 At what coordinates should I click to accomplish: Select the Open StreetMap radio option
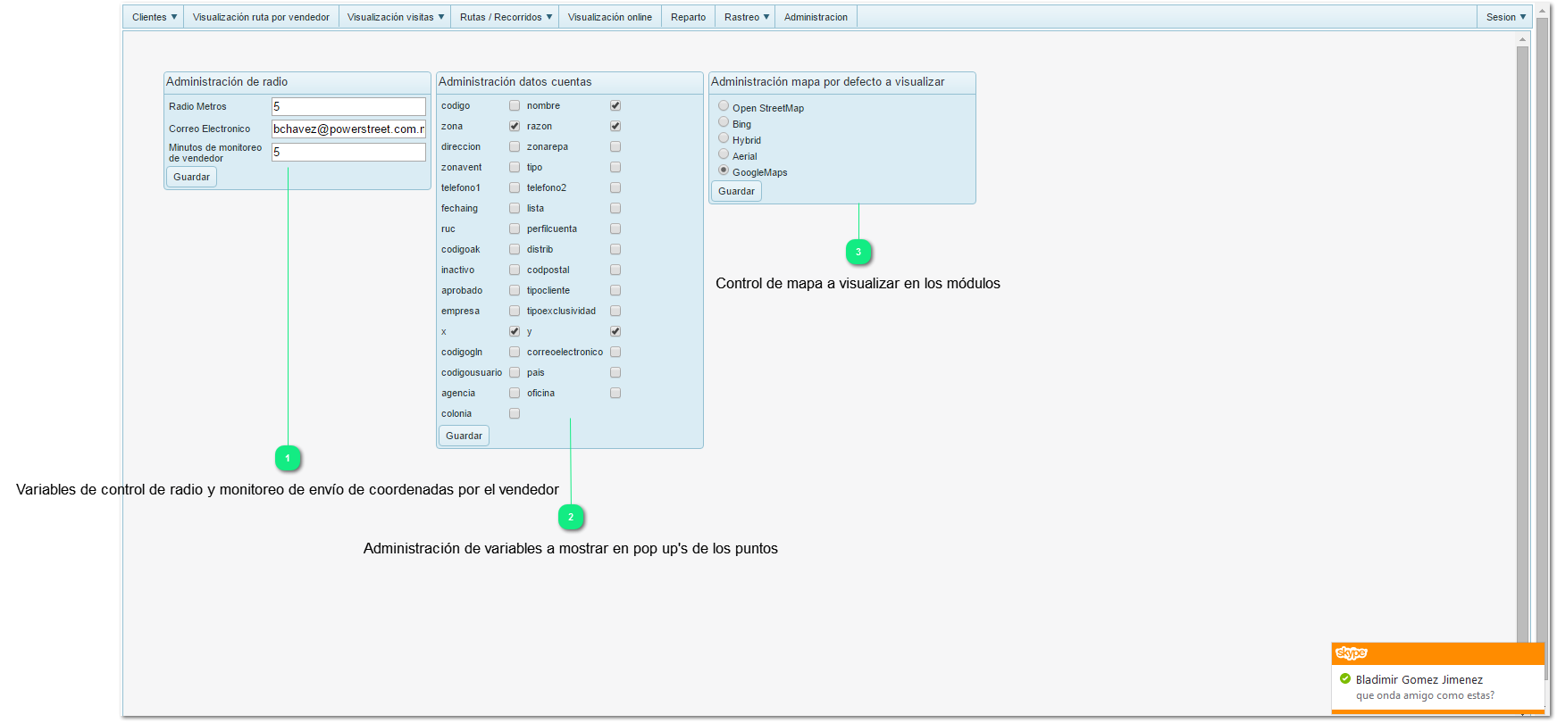point(724,106)
